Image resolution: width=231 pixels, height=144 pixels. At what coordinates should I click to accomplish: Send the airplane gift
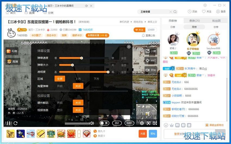tap(31, 134)
